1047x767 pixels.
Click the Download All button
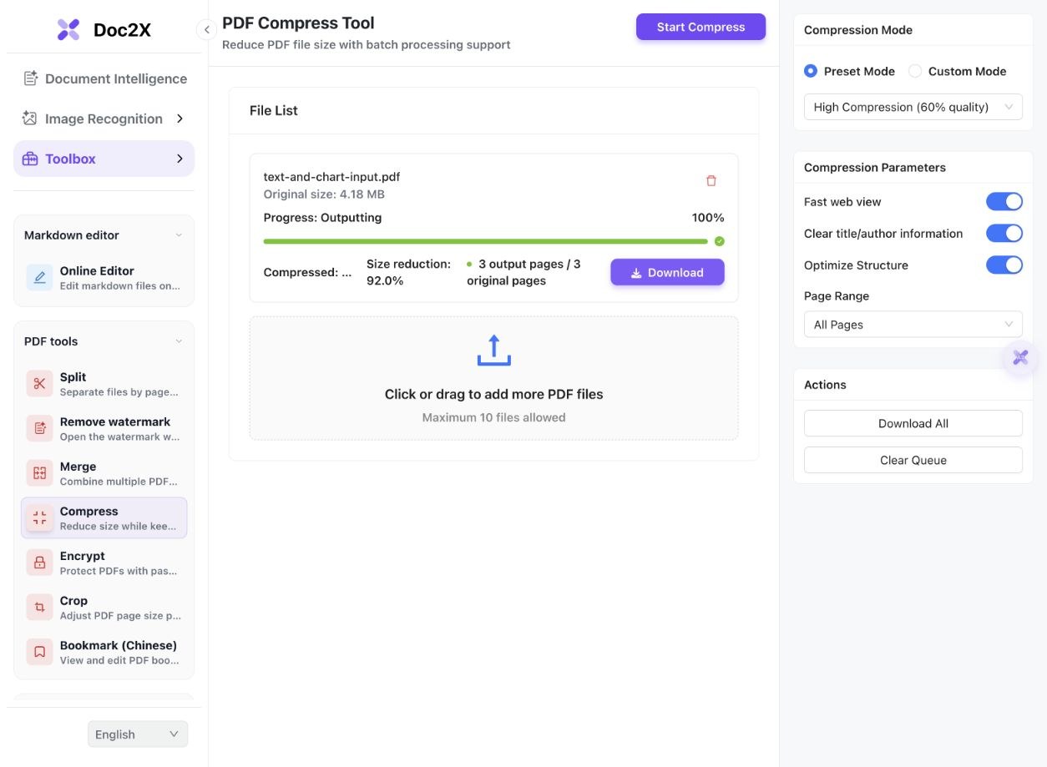913,423
